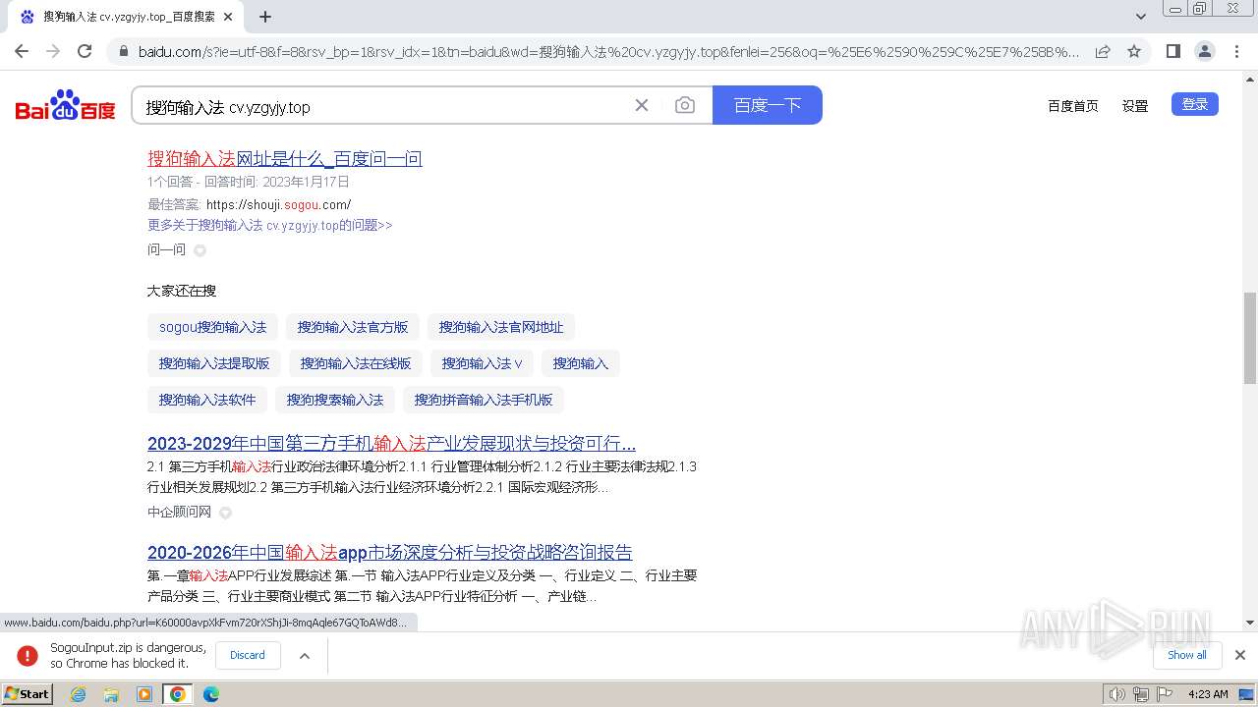
Task: Close the Baidu search tab
Action: [228, 17]
